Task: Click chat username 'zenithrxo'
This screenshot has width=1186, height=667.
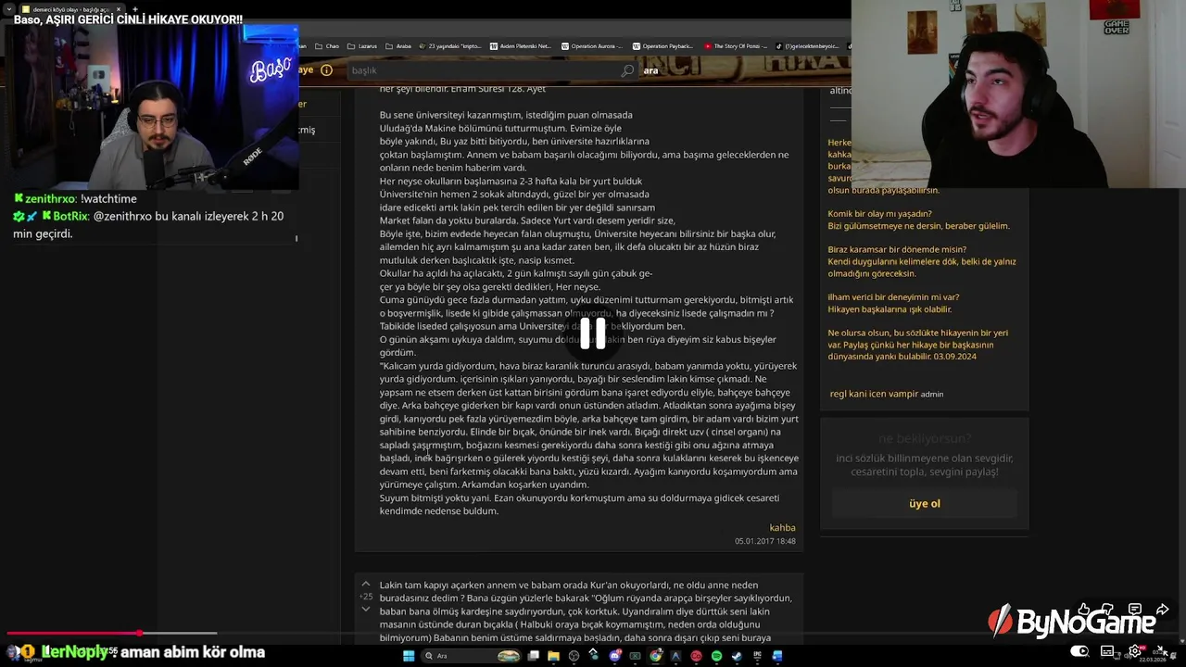Action: click(51, 199)
